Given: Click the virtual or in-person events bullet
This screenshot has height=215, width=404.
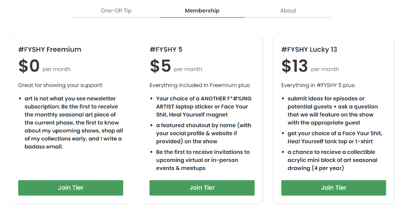Looking at the screenshot, I should click(203, 160).
